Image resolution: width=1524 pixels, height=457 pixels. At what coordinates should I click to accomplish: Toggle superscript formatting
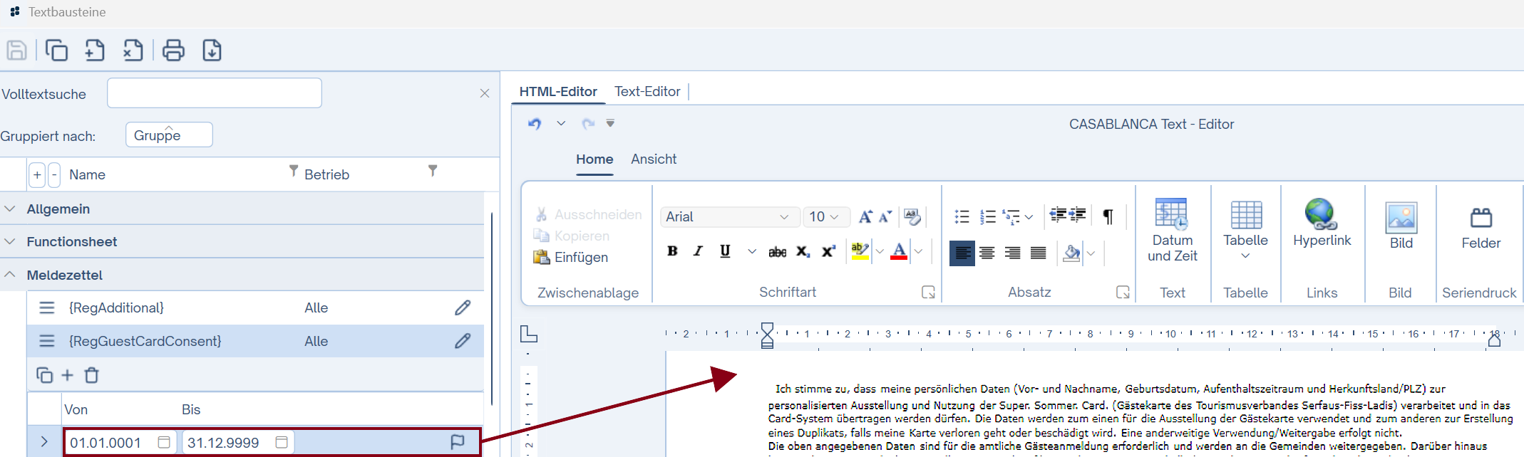(x=828, y=251)
